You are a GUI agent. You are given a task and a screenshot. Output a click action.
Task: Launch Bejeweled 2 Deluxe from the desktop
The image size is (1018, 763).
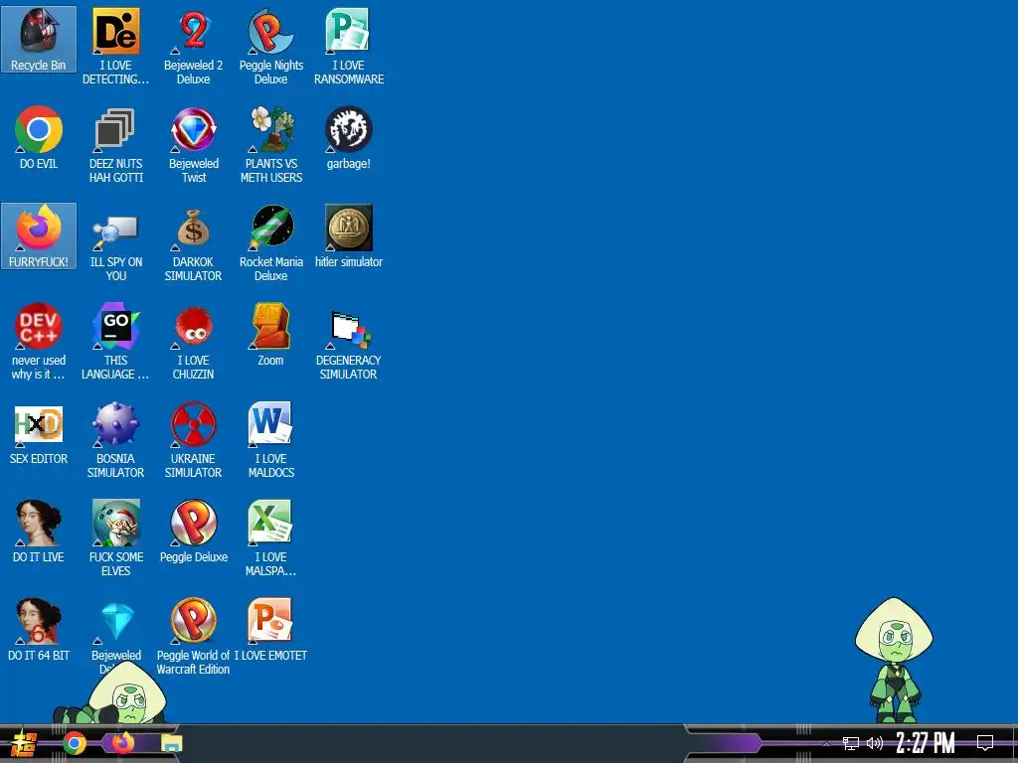point(194,47)
